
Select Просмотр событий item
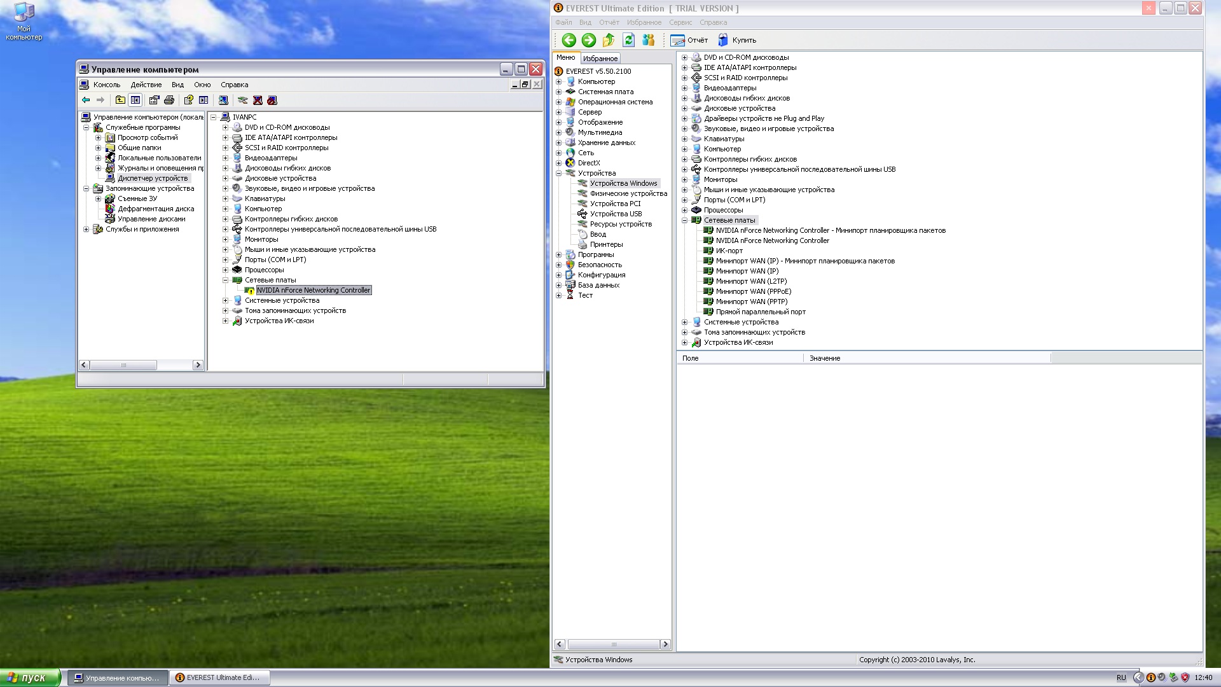[148, 137]
